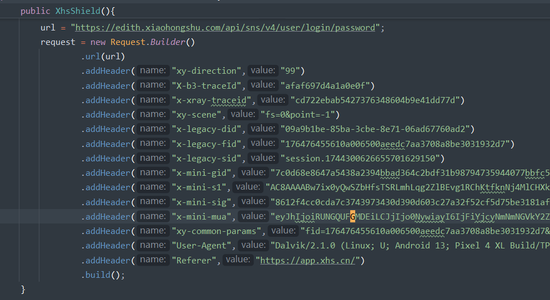This screenshot has width=550, height=300.
Task: Click the Dalvik/2.1.0 User-Agent value
Action: point(410,245)
